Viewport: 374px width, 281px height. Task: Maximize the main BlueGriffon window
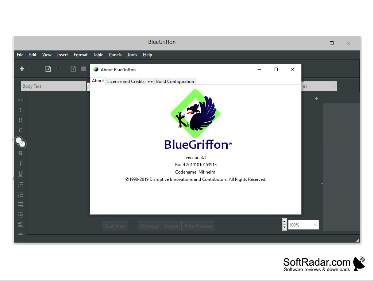[332, 43]
